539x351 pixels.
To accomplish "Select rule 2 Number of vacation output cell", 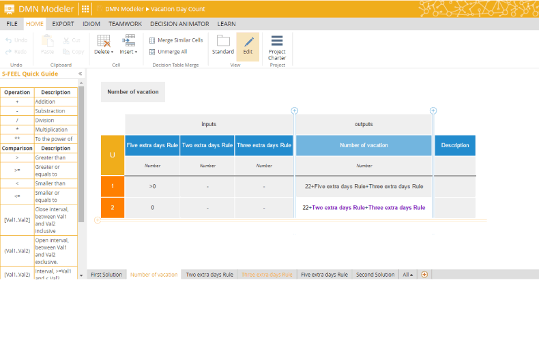I will point(364,208).
